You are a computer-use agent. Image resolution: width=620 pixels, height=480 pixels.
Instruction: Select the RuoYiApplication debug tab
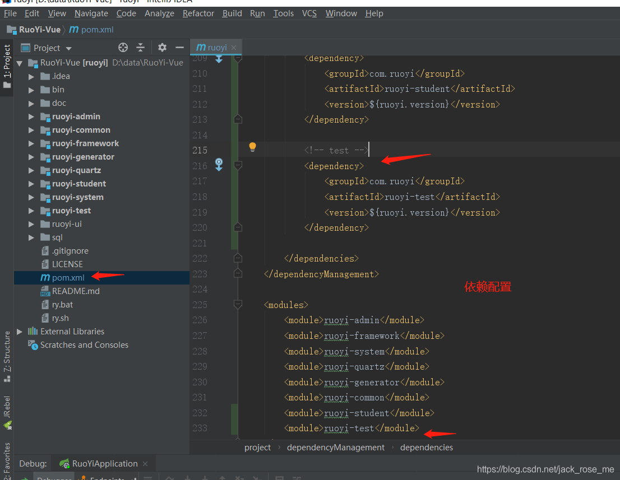tap(105, 463)
